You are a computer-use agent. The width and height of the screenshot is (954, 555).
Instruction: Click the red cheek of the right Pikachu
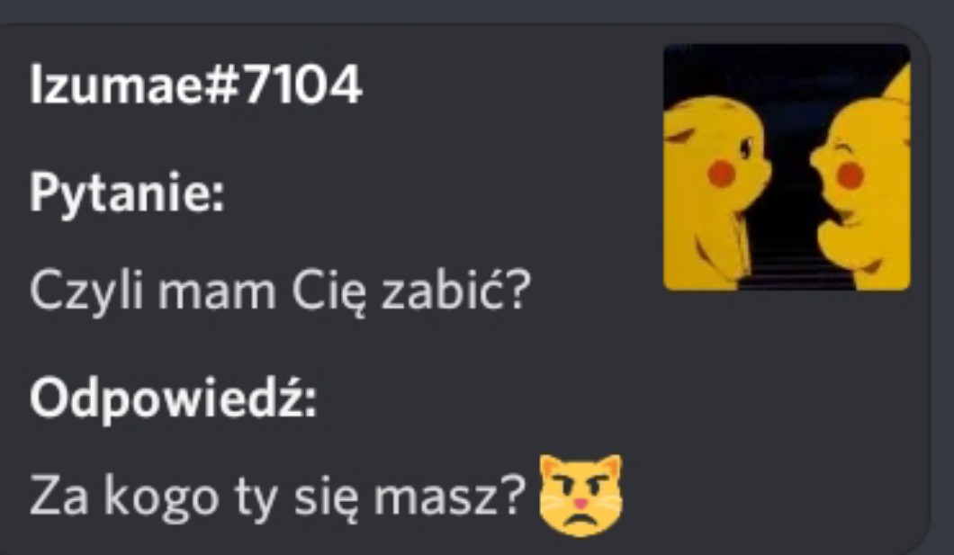850,175
